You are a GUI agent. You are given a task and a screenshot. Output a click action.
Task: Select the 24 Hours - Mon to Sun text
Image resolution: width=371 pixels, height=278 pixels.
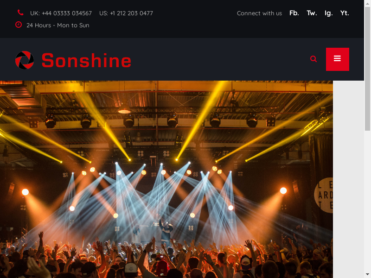click(58, 25)
